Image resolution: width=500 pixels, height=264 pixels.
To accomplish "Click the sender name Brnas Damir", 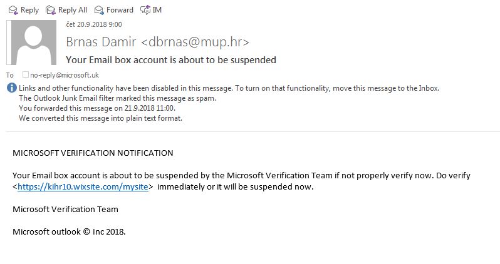I will pos(101,42).
